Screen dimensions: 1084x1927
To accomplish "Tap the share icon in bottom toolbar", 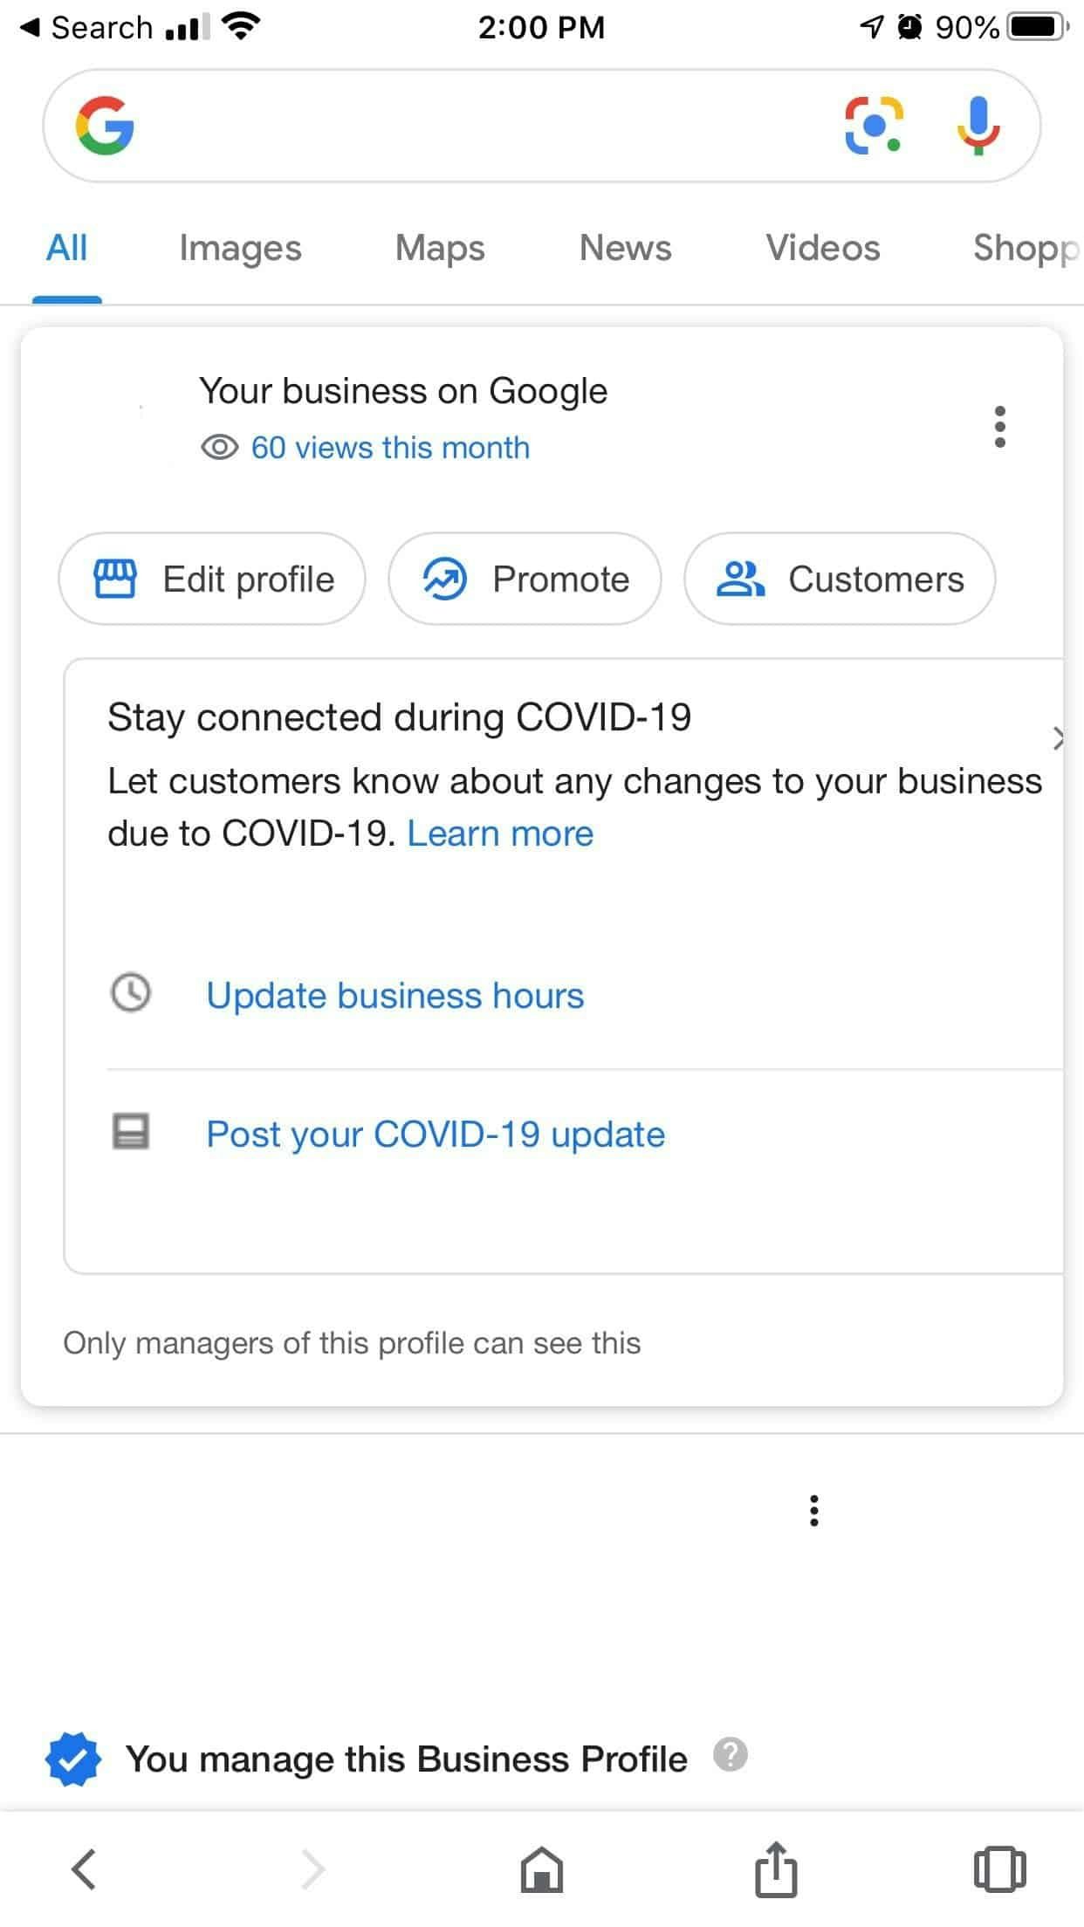I will (776, 1869).
